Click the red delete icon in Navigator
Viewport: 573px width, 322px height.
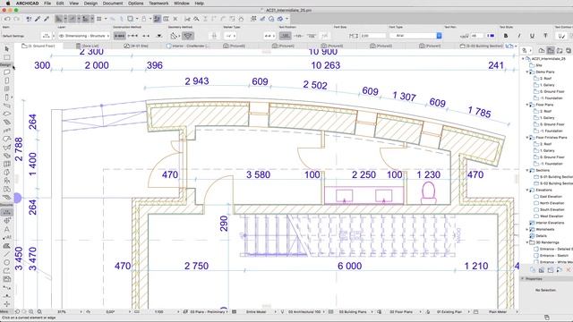(x=569, y=270)
